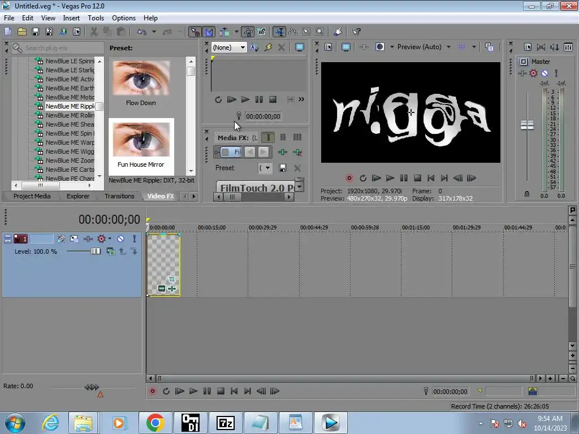Viewport: 579px width, 434px height.
Task: Click the What's This Help icon
Action: pyautogui.click(x=356, y=32)
